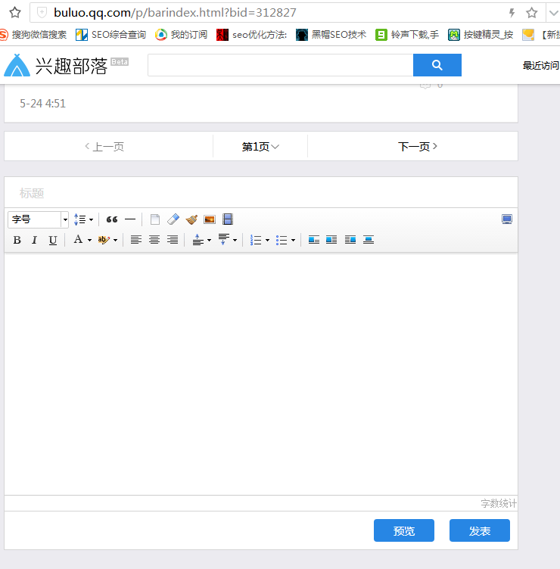The image size is (560, 569).
Task: Click the 预览 preview button
Action: pyautogui.click(x=404, y=530)
